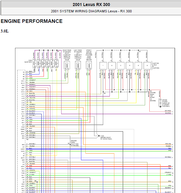The height and width of the screenshot is (193, 181).
Task: Click the noise filter capacitor symbol
Action: pyautogui.click(x=160, y=103)
